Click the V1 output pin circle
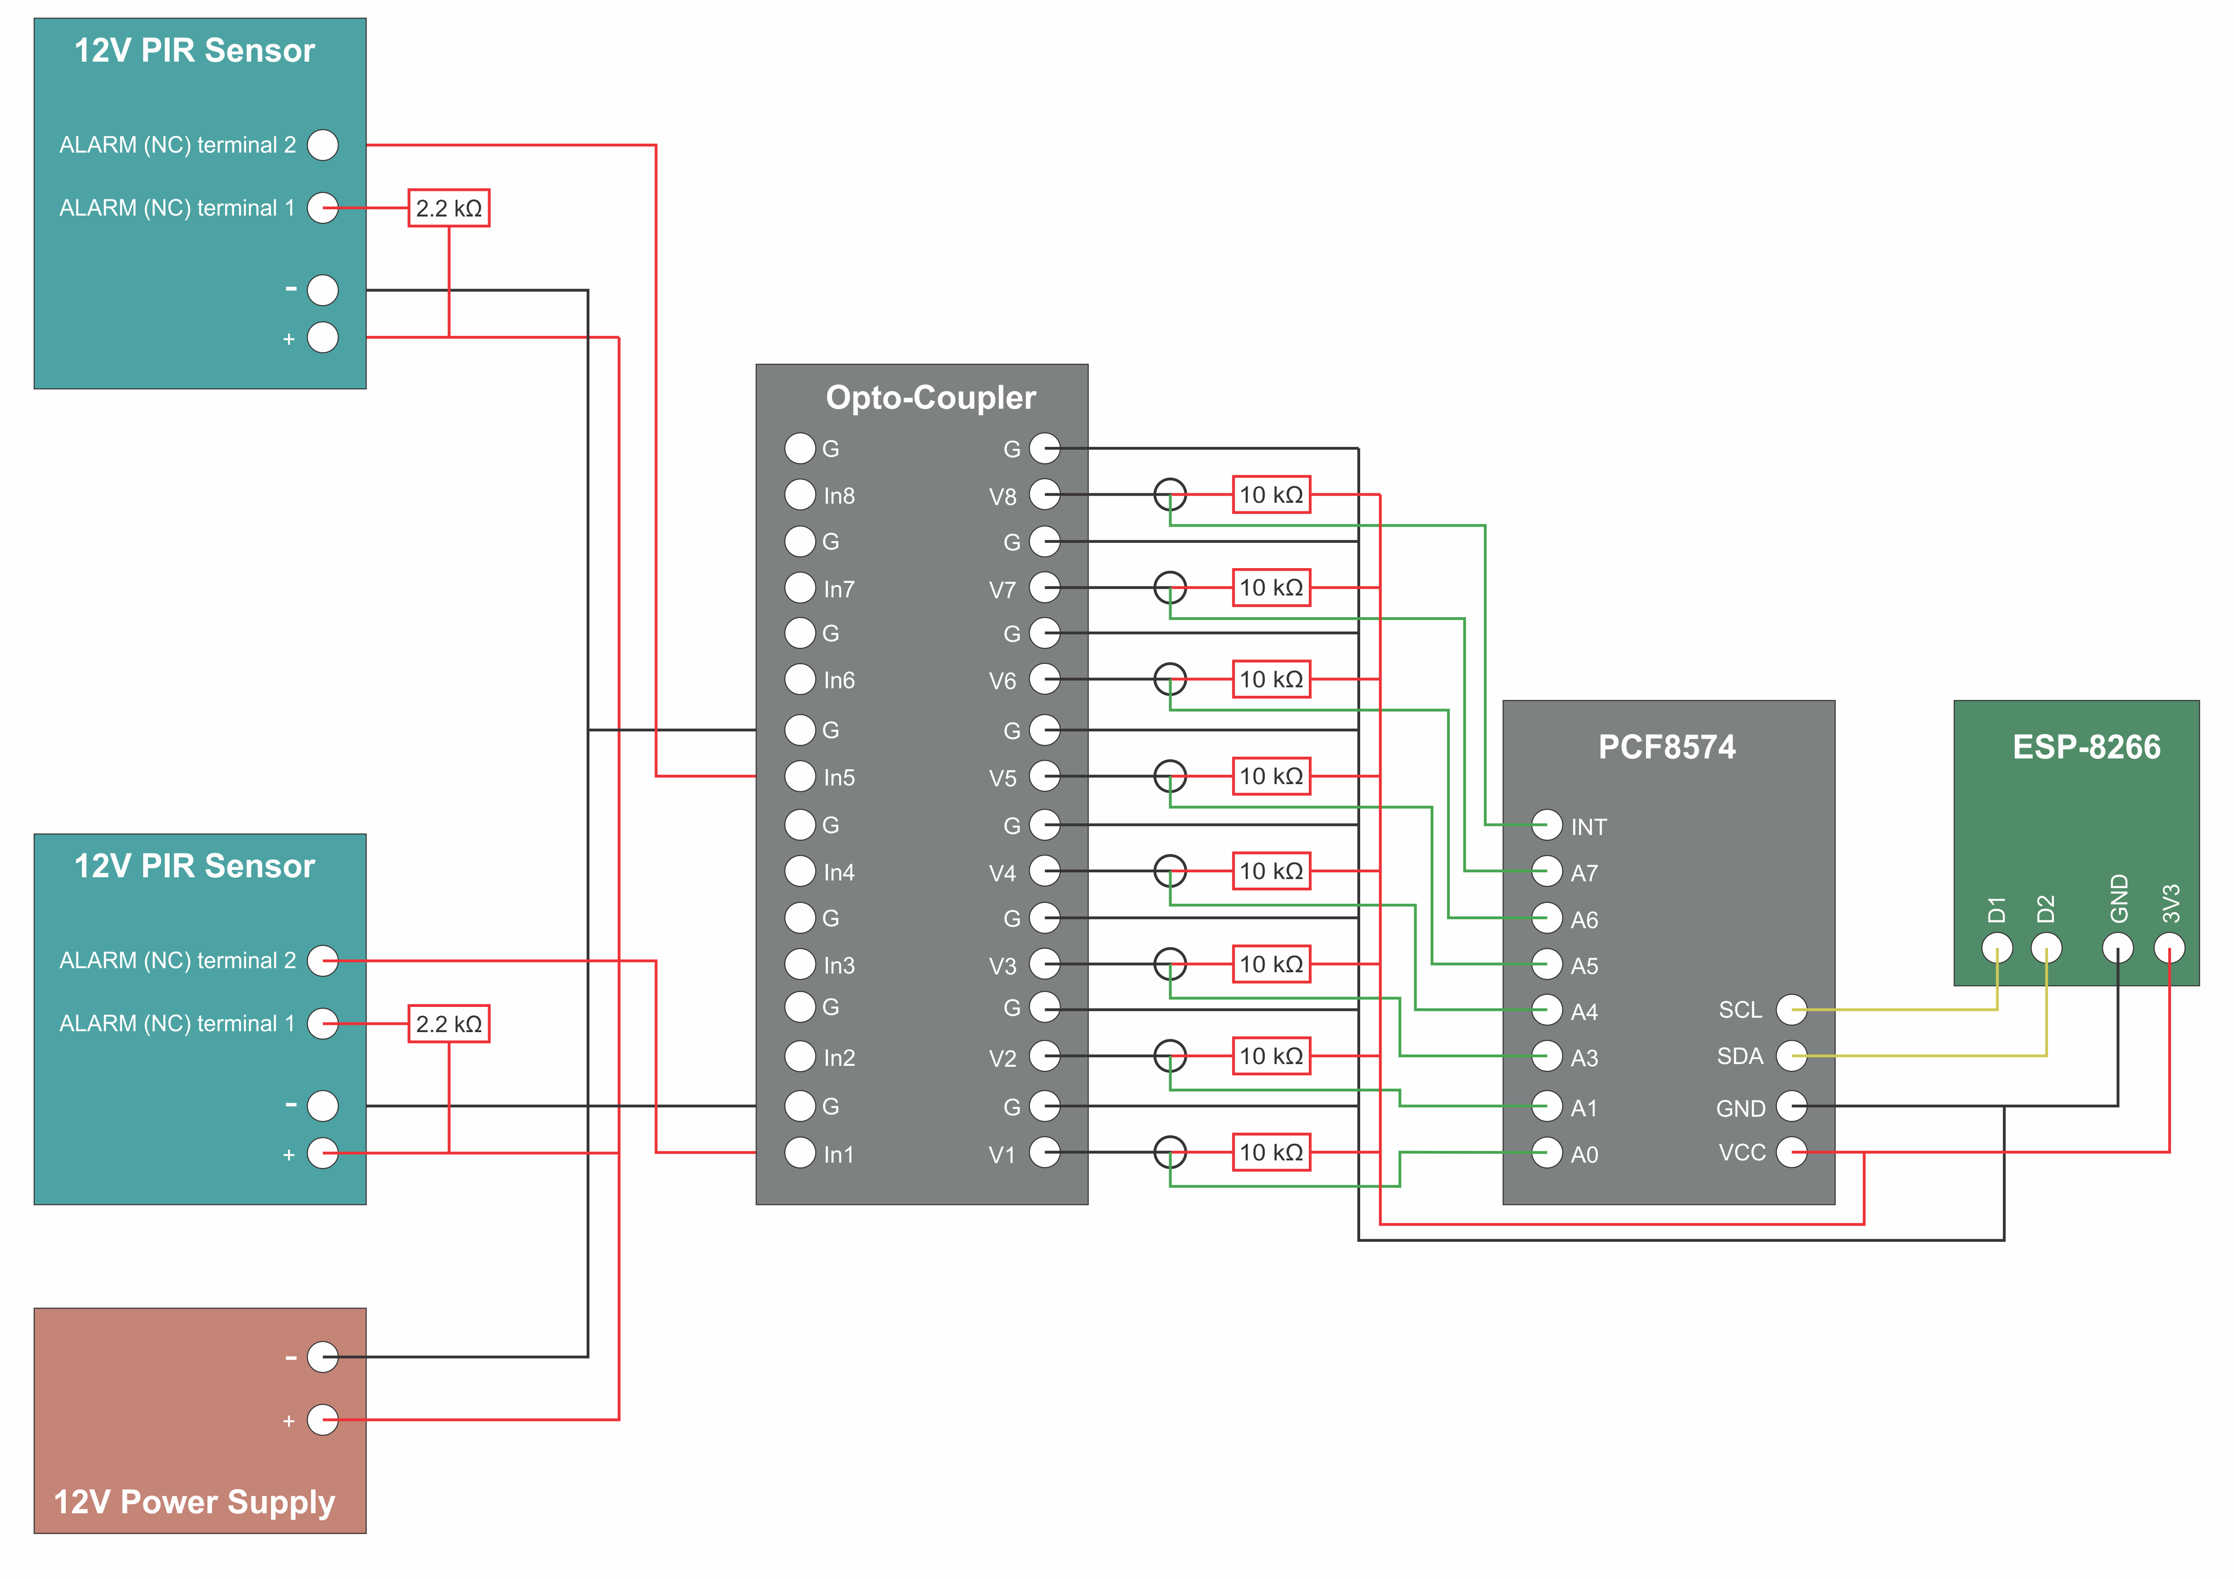 tap(1045, 1153)
